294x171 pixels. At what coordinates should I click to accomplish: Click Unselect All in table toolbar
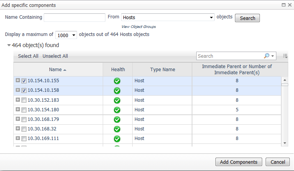(55, 56)
